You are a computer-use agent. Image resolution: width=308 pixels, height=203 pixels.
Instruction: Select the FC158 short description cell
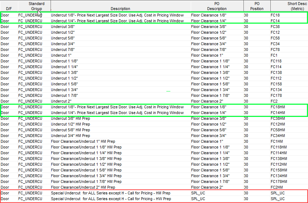[x=289, y=84]
